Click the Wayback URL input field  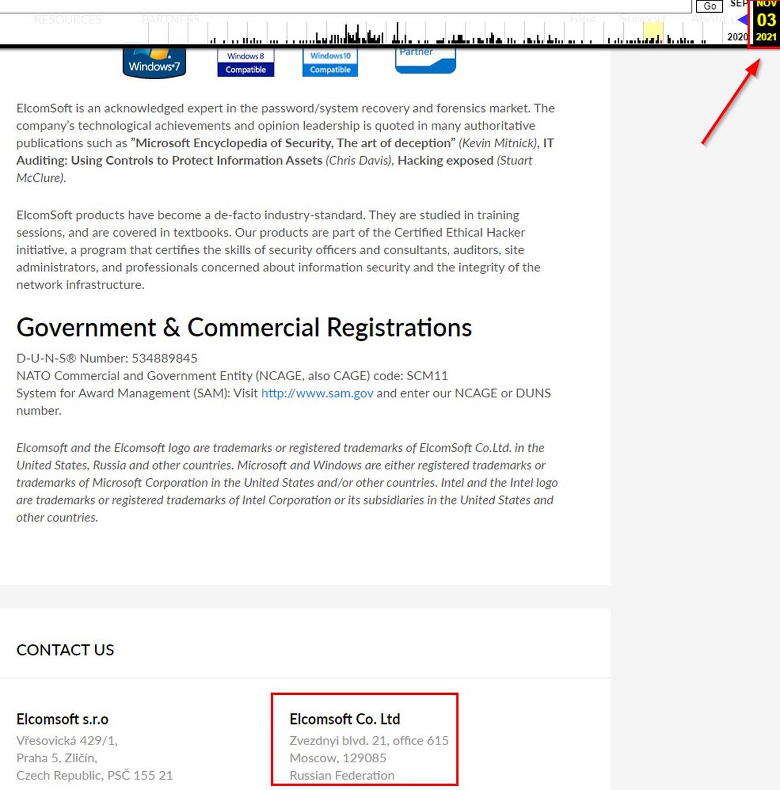pyautogui.click(x=346, y=6)
